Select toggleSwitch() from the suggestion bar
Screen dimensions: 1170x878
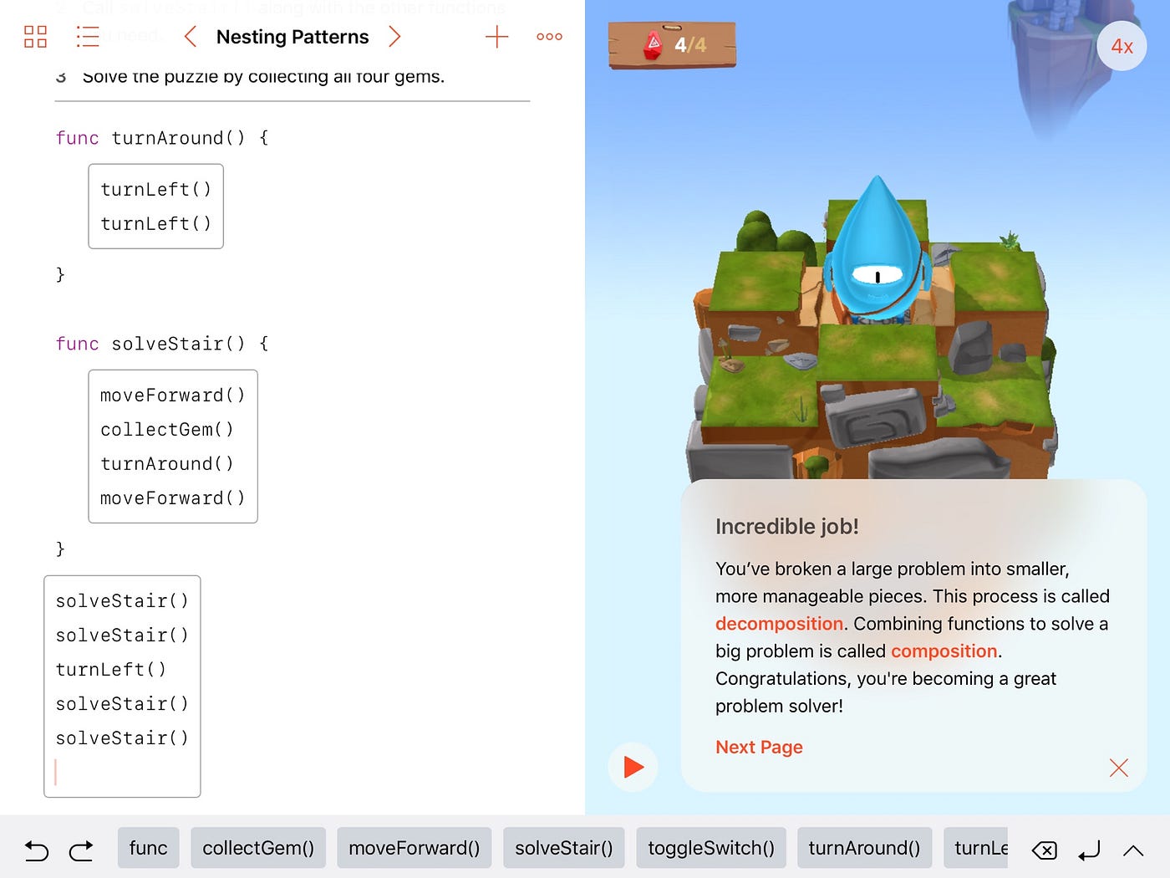710,848
